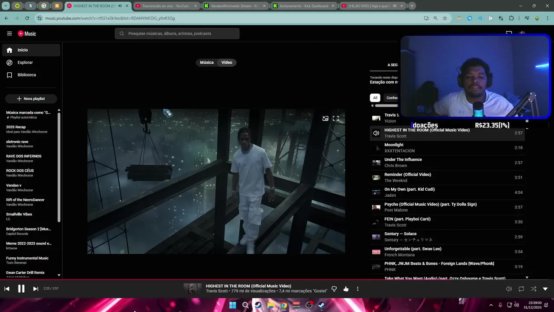This screenshot has width=554, height=312.
Task: Switch to Transmissão ao vivo YouTube tab
Action: click(x=166, y=6)
